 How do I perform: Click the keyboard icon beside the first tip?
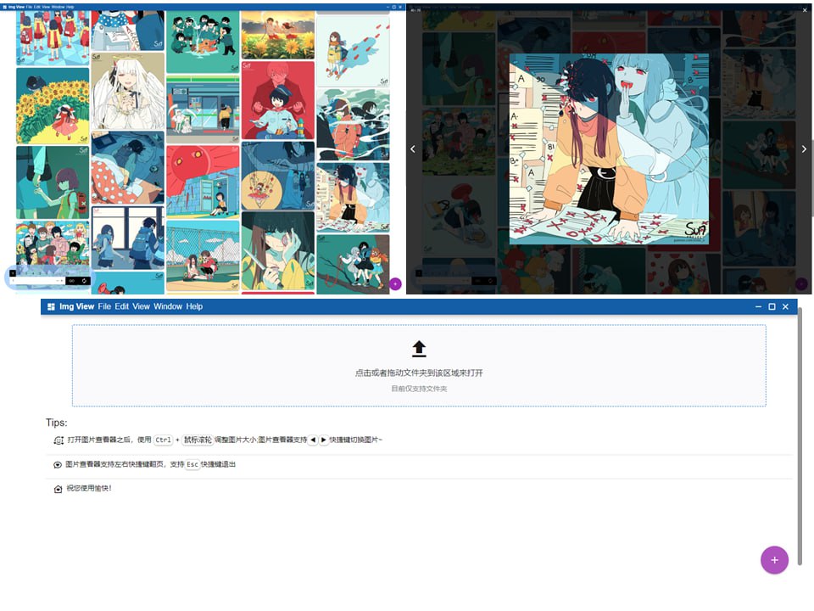pos(59,440)
